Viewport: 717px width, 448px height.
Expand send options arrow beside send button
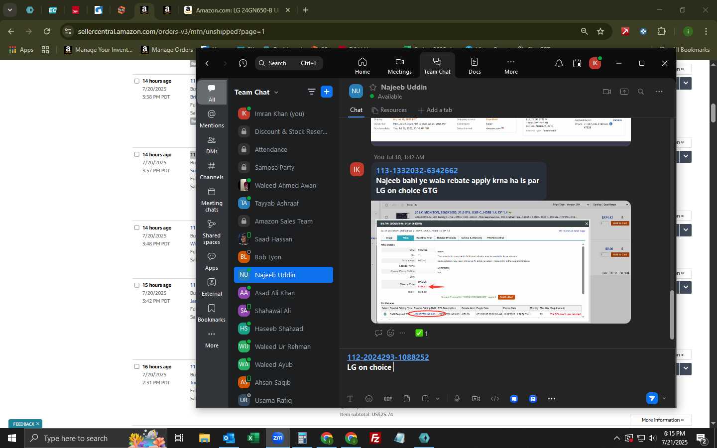[x=664, y=398]
